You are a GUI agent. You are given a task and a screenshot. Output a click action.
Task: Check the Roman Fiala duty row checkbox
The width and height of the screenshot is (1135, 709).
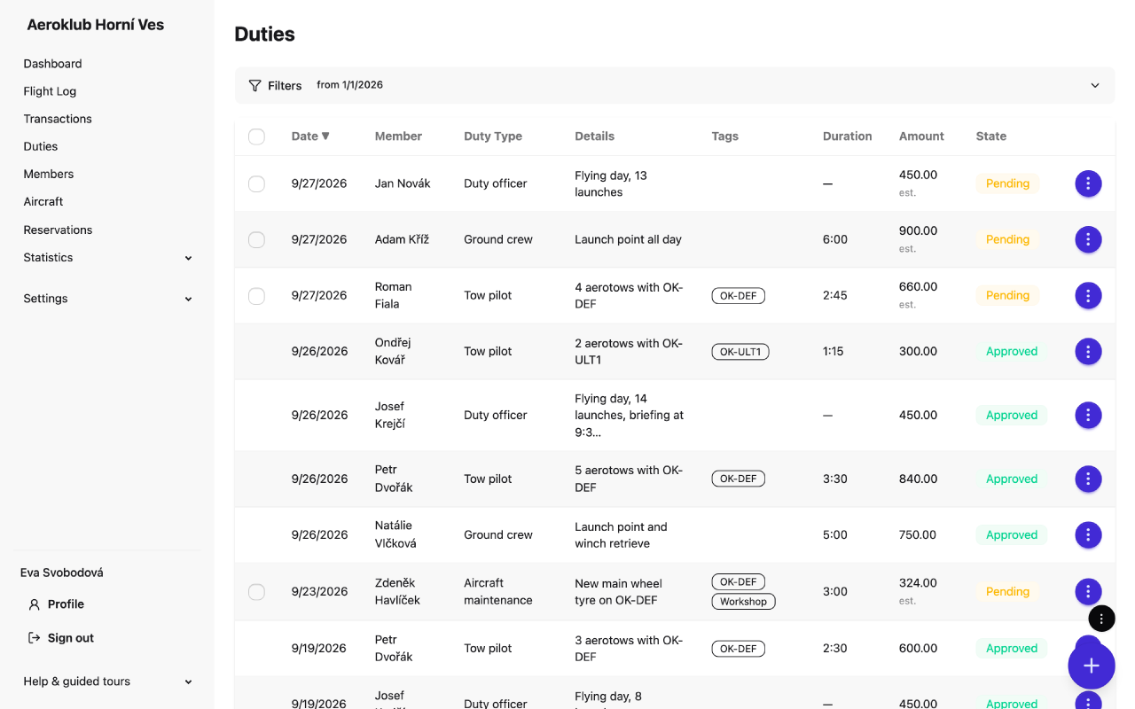coord(256,295)
